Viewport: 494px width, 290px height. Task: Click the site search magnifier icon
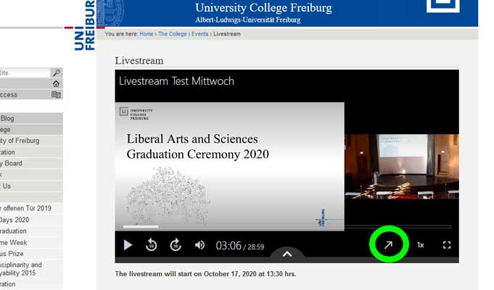pos(57,72)
